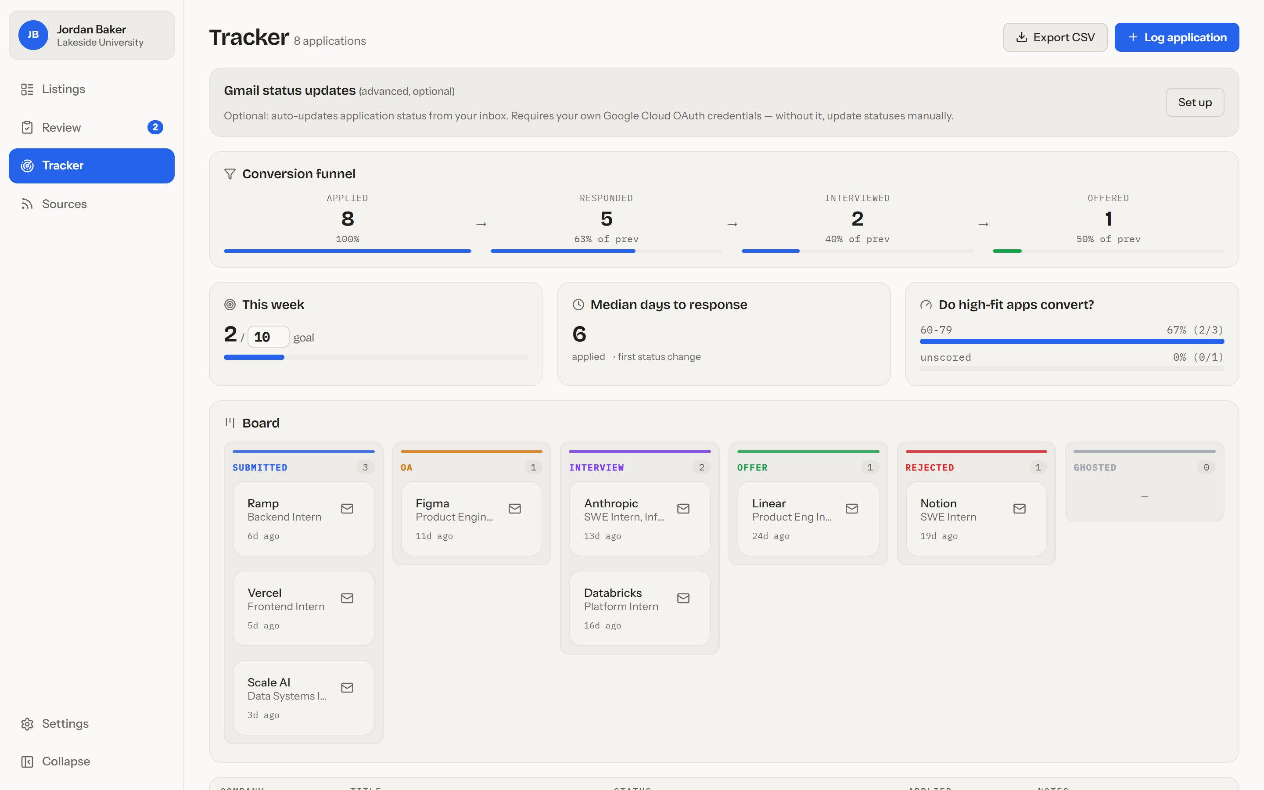
Task: Open the Databricks Platform Intern card
Action: [x=640, y=608]
